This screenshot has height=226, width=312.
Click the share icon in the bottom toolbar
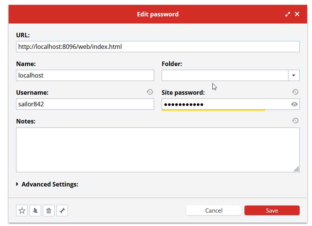click(35, 211)
